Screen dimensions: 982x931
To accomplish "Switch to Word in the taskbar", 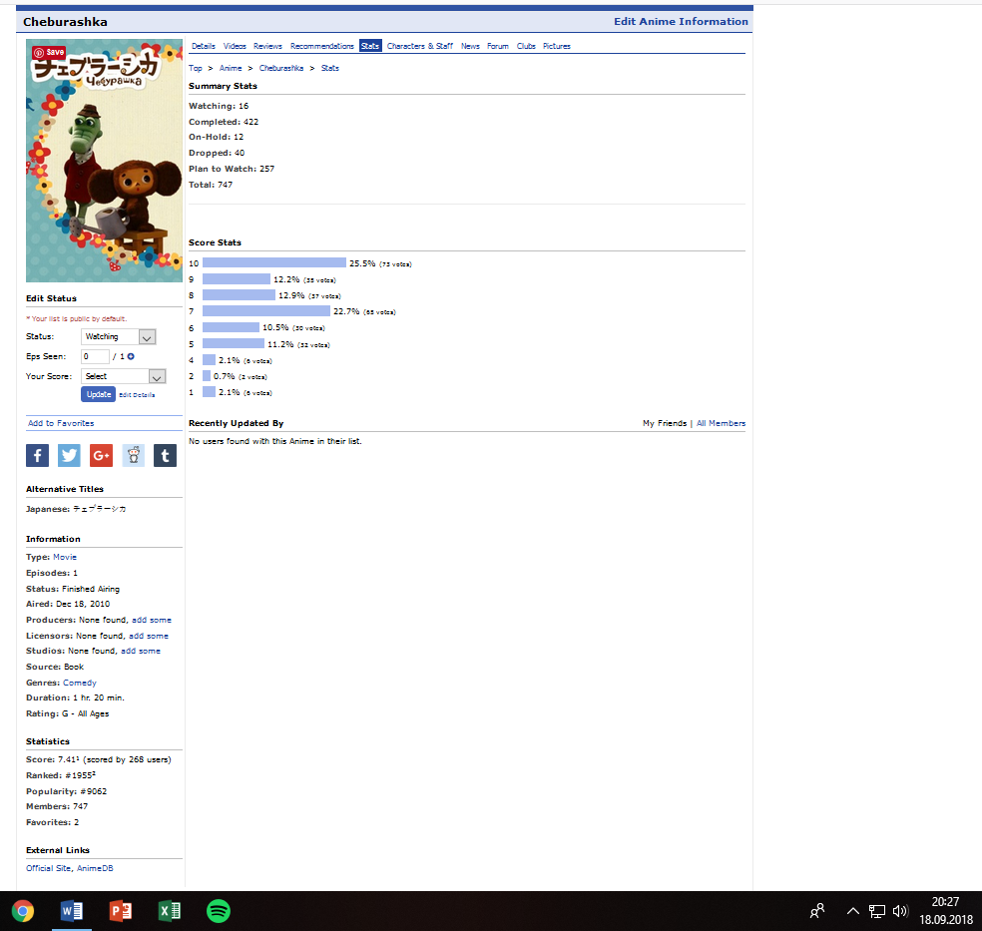I will [x=72, y=911].
